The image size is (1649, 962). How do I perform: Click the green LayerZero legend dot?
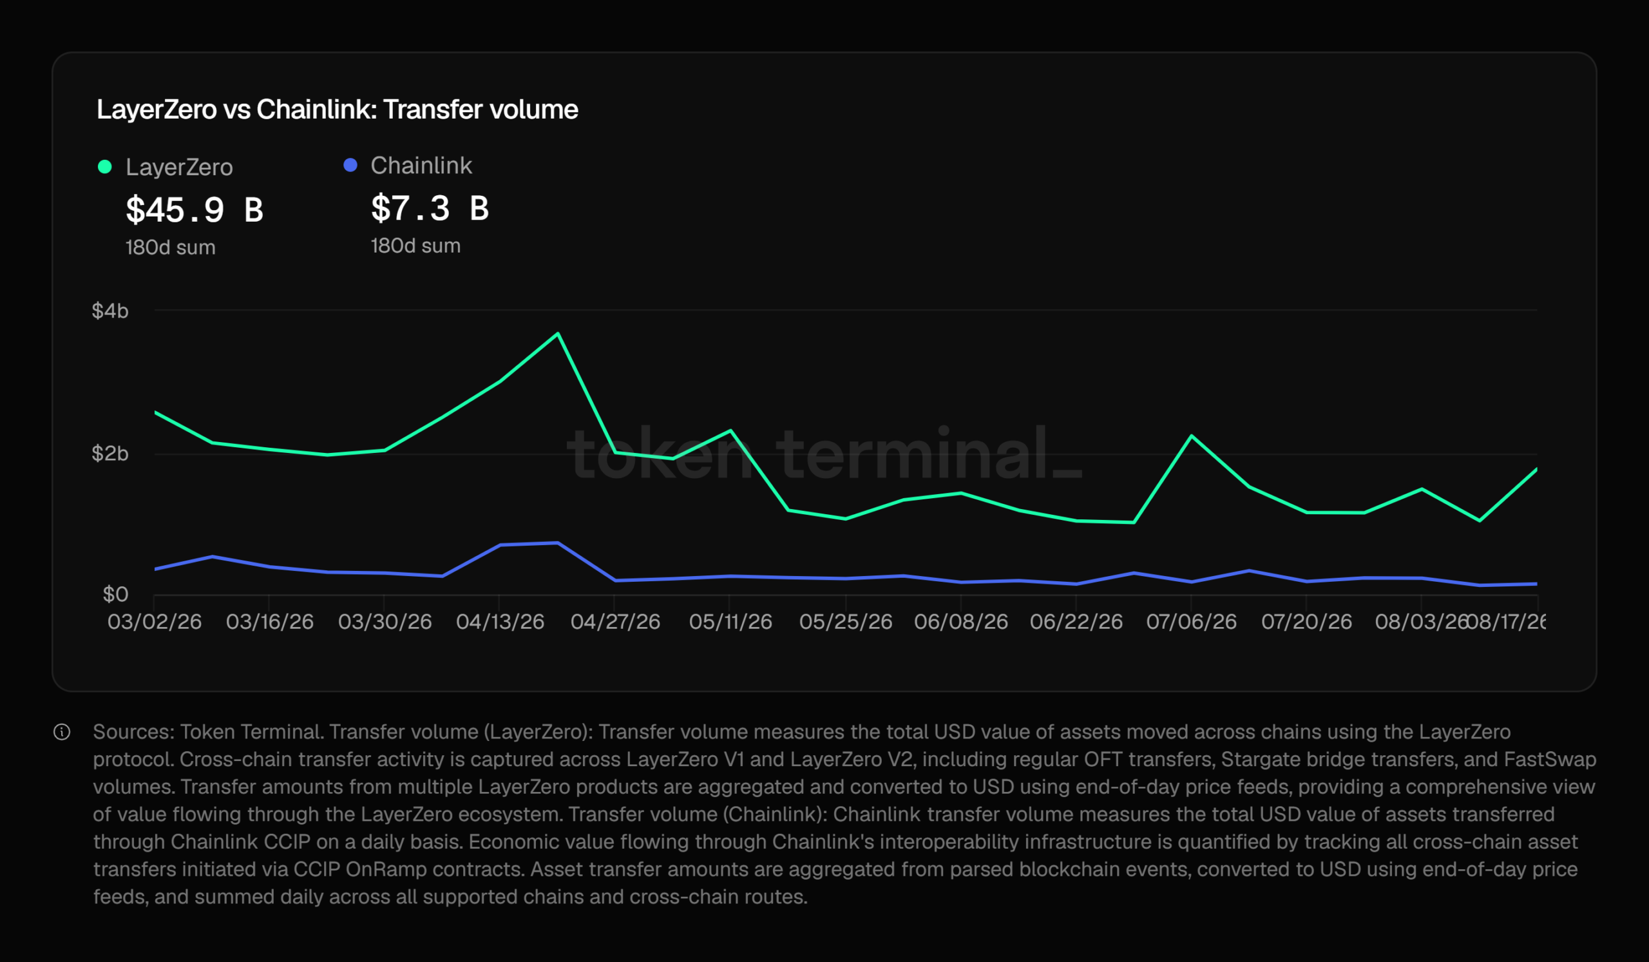click(x=105, y=167)
